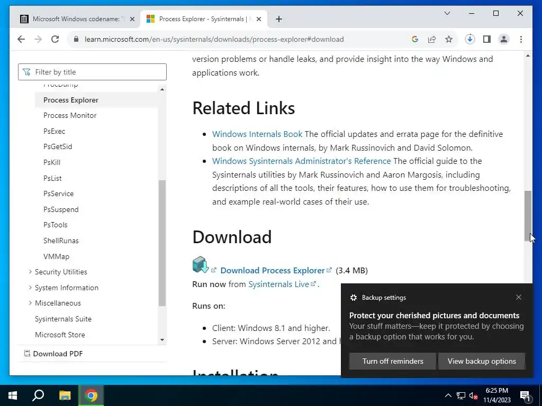Viewport: 542px width, 406px height.
Task: Click the page scroll up arrow
Action: coord(528,56)
